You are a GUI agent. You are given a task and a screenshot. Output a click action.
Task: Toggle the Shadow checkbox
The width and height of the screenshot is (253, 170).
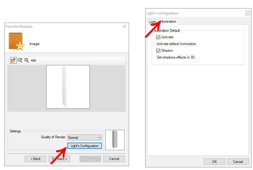click(x=158, y=51)
